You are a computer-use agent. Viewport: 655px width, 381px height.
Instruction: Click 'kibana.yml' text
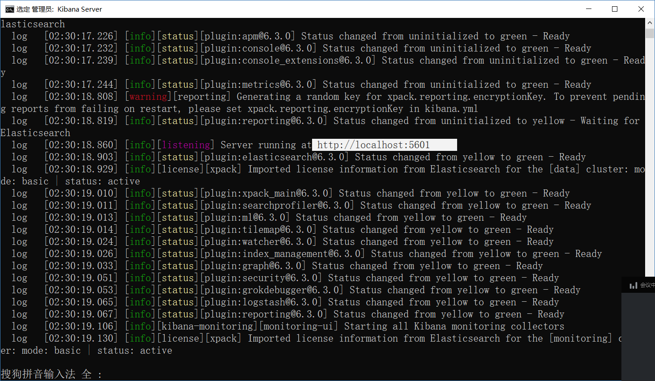451,109
